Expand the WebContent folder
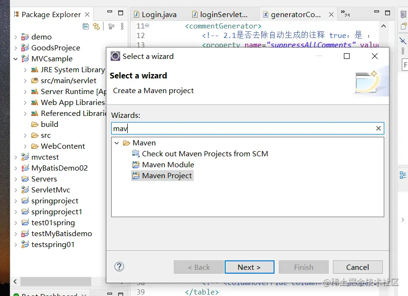 tap(25, 146)
